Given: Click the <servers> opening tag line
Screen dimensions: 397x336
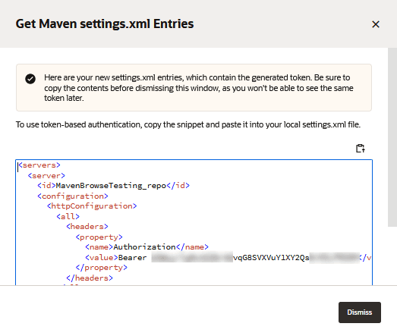Looking at the screenshot, I should 39,165.
